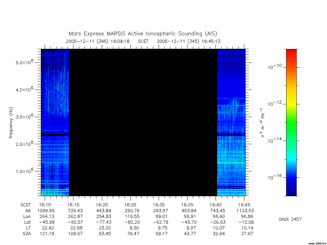Click the 'Lat' row header
The image size is (327, 245).
coord(27,222)
